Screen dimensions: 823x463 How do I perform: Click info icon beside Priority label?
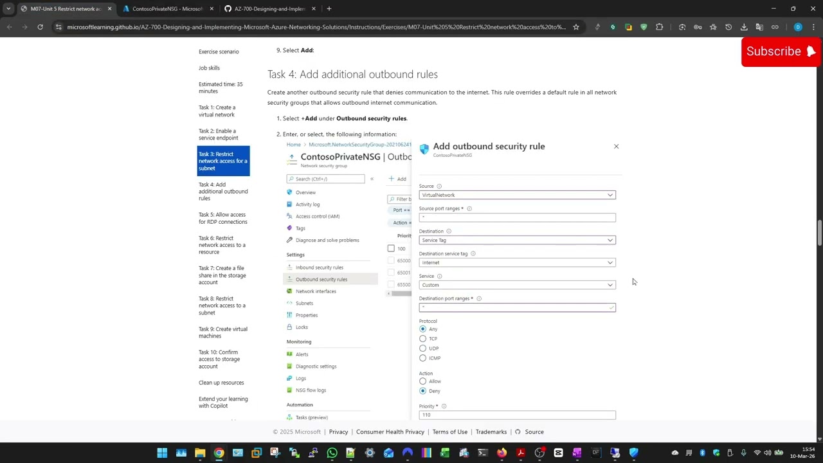click(x=444, y=406)
